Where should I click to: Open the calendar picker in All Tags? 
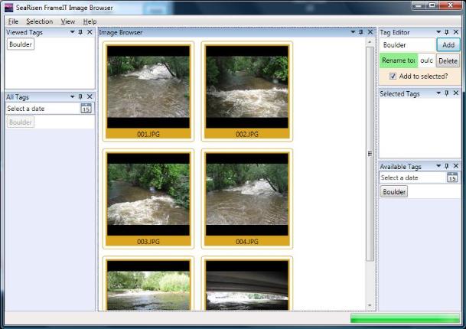86,109
